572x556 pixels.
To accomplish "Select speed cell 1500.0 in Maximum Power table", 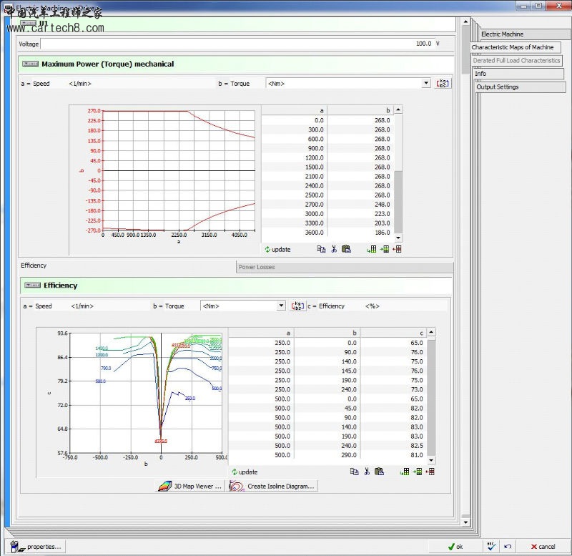I will coord(294,167).
